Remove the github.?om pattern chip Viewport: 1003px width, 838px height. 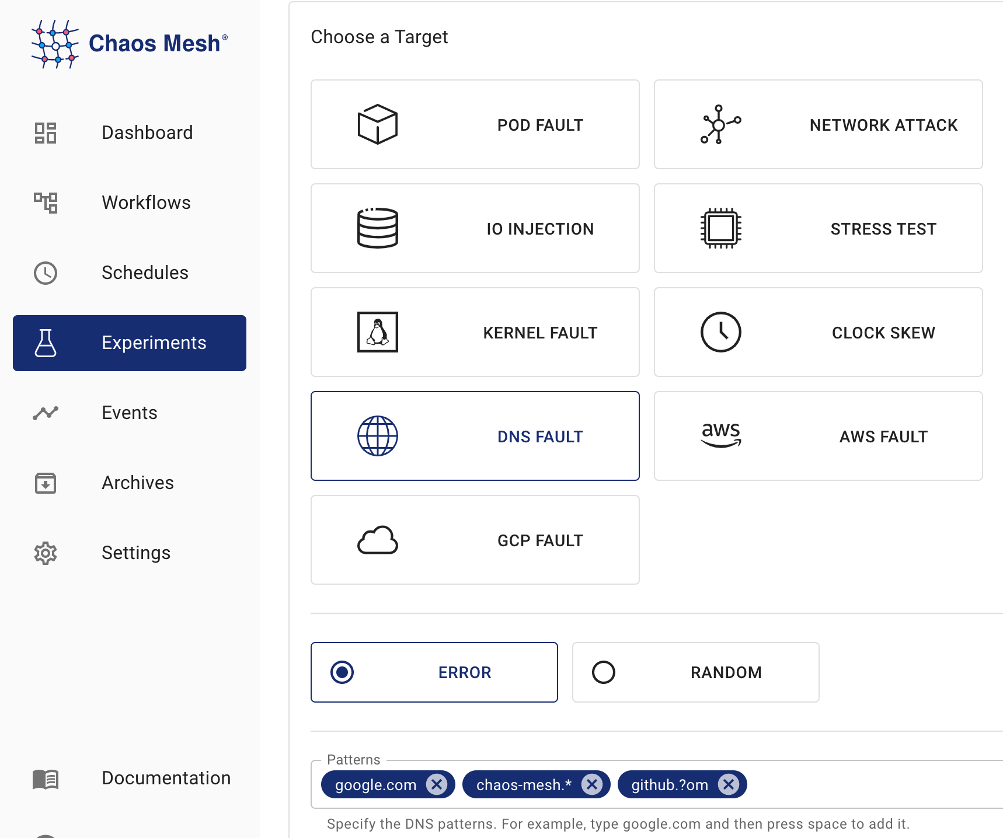click(x=728, y=784)
